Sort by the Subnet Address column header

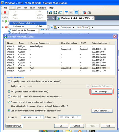[x=100, y=43]
